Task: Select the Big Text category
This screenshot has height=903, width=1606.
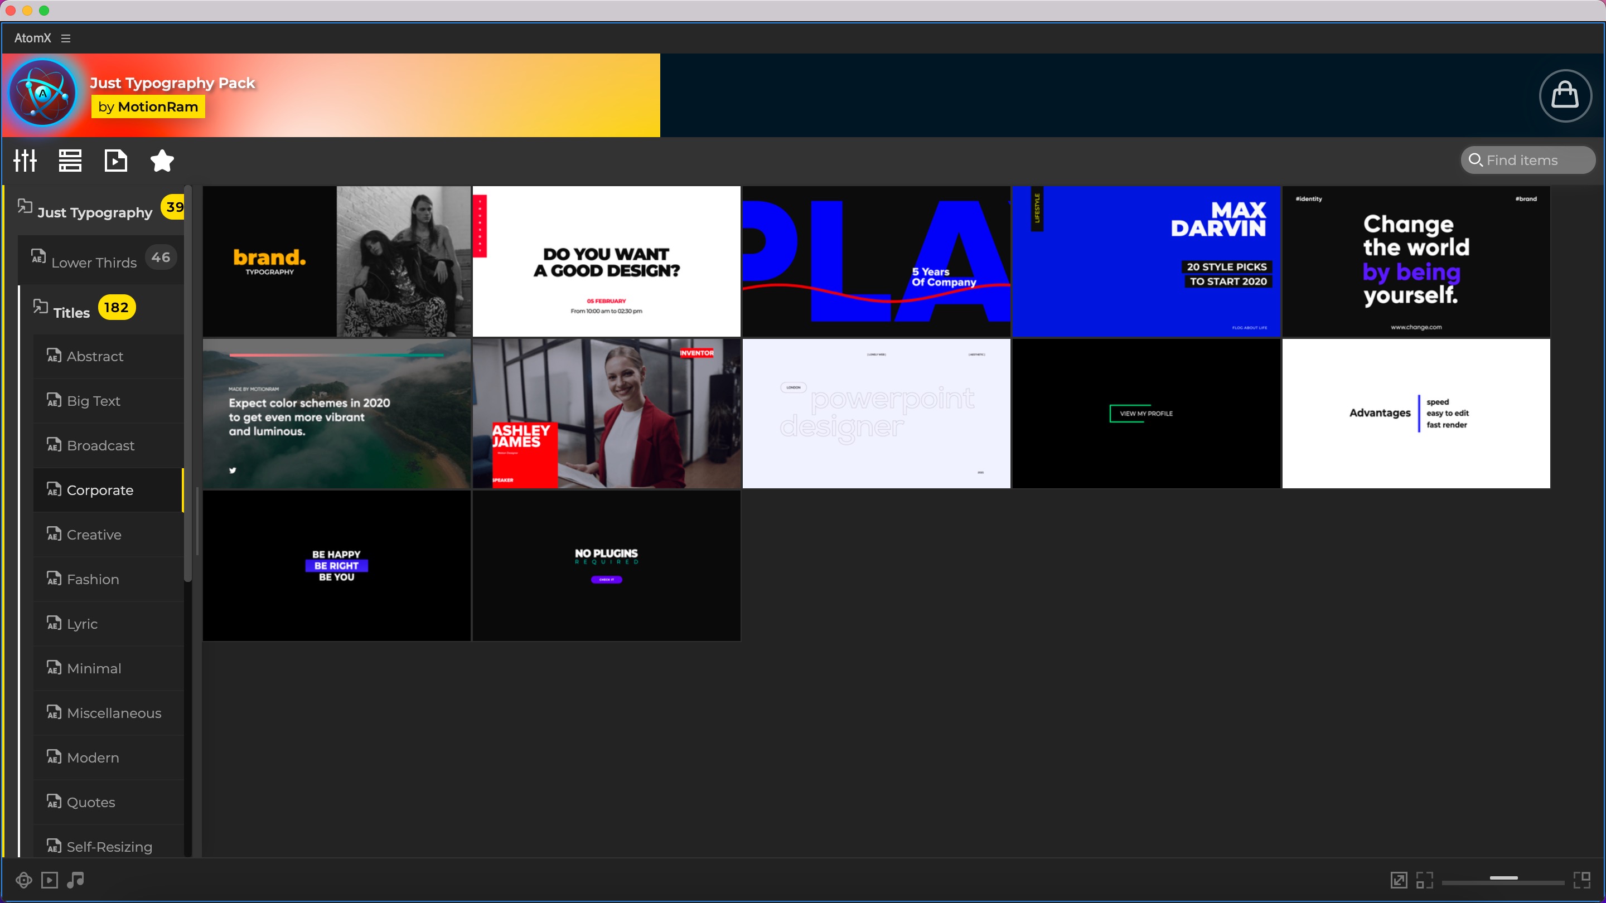Action: (94, 401)
